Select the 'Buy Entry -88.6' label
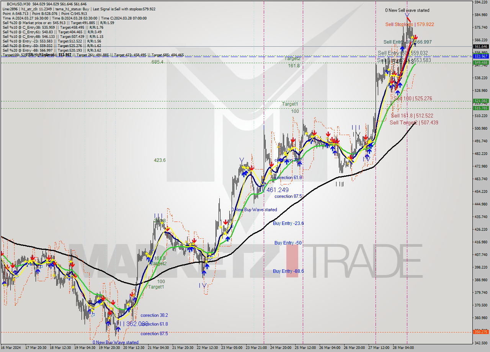 tap(288, 271)
